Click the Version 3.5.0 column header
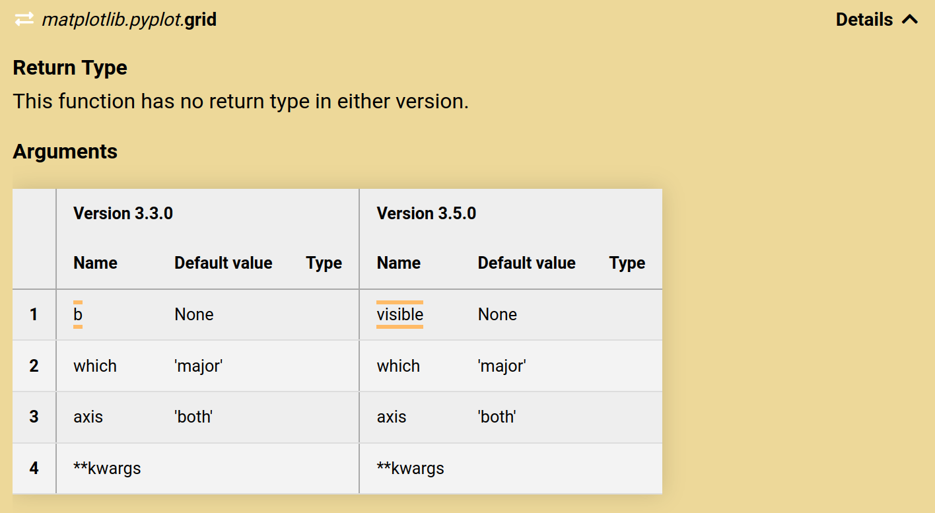Screen dimensions: 935x513 427,214
